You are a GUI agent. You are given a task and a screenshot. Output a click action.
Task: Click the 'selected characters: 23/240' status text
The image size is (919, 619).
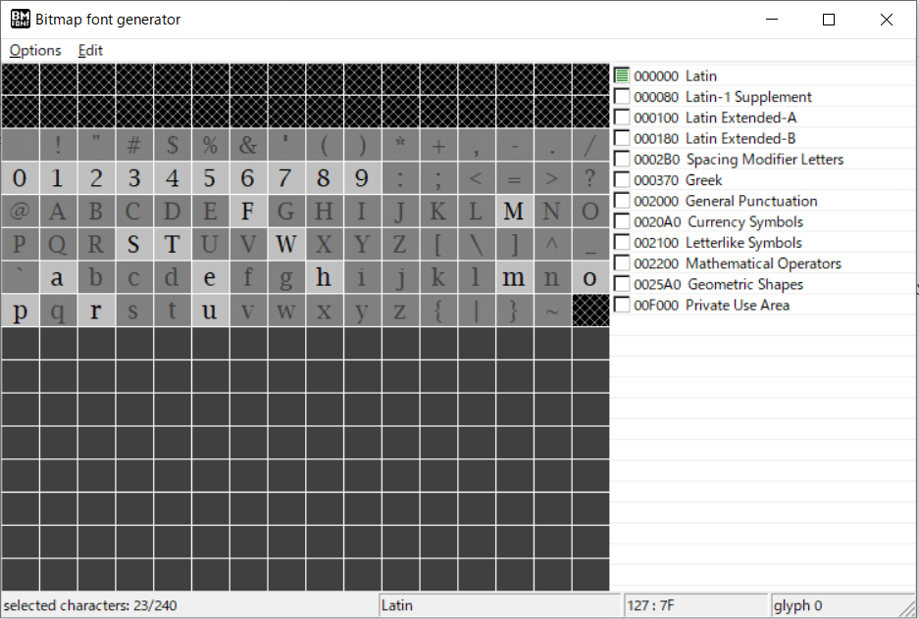90,605
